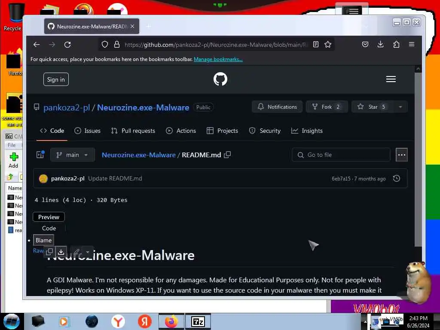Star the repository with Star button

[373, 107]
